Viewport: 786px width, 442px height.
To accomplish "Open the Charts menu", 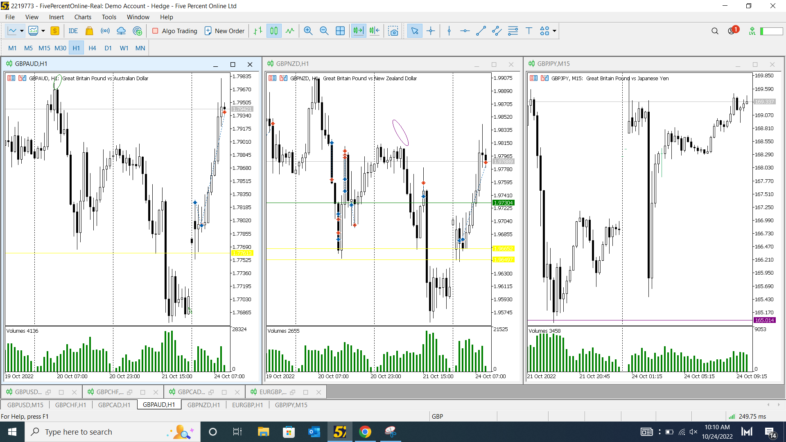I will (x=83, y=17).
